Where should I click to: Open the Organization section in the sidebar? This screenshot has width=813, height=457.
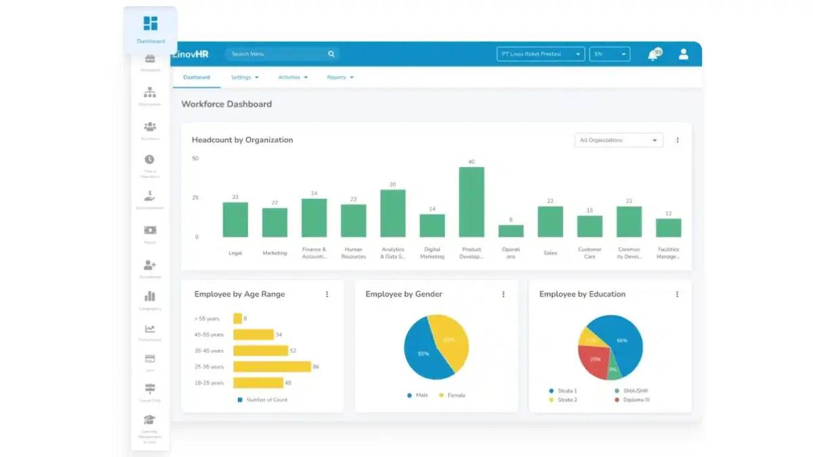(x=149, y=95)
